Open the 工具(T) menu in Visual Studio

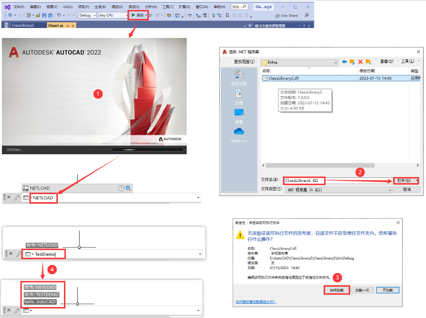[x=168, y=7]
